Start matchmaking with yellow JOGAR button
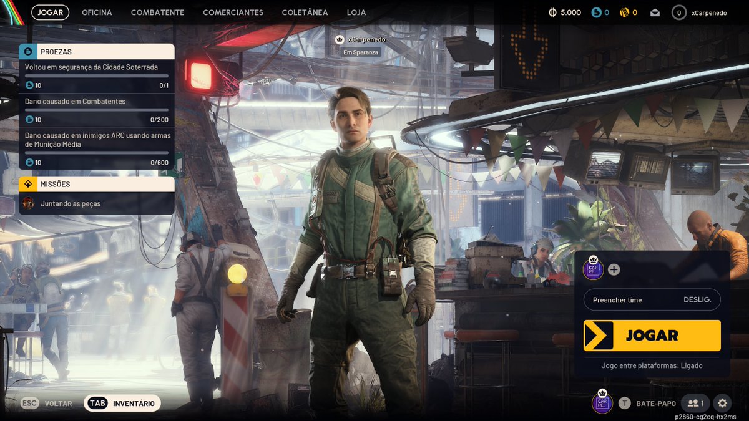 coord(652,336)
